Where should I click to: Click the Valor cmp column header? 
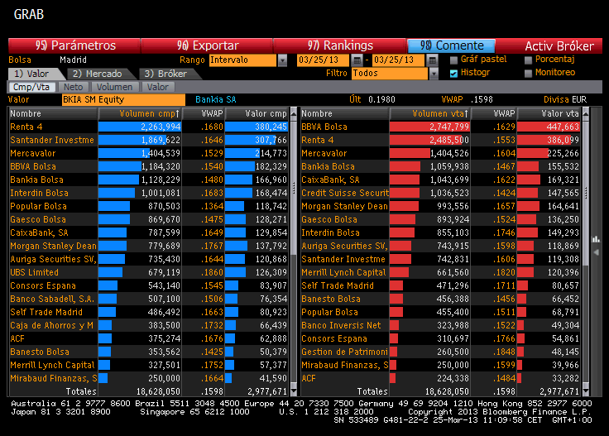pyautogui.click(x=257, y=113)
